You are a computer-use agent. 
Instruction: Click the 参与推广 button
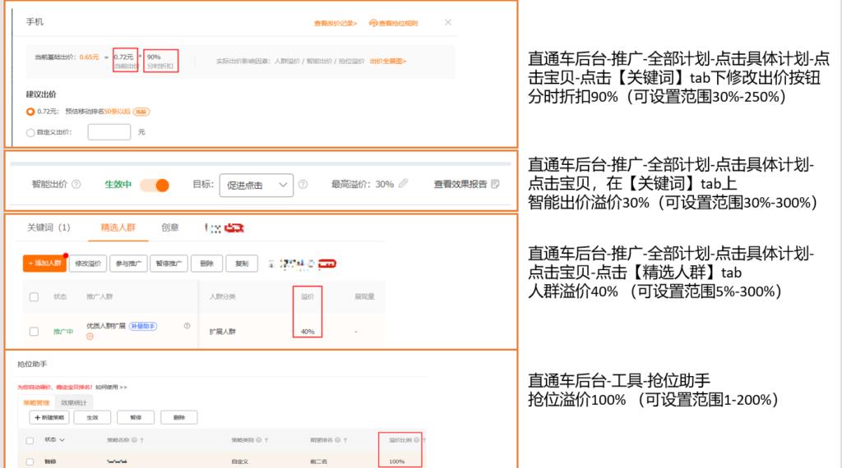point(128,264)
